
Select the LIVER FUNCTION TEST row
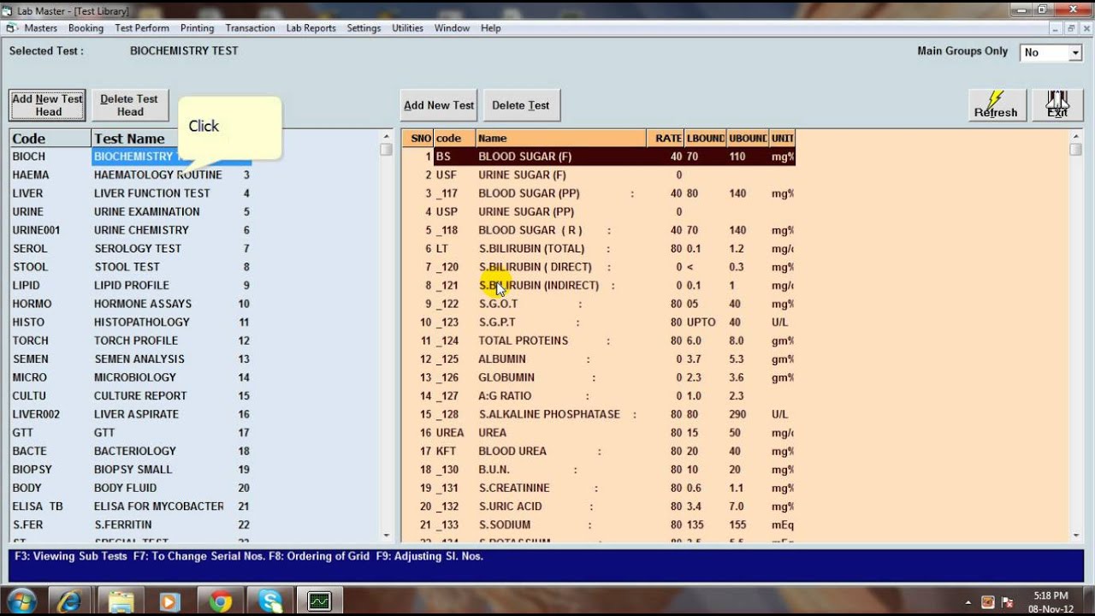coord(151,193)
